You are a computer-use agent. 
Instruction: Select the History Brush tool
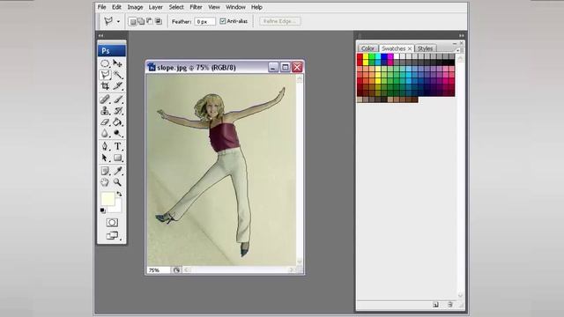click(x=117, y=111)
